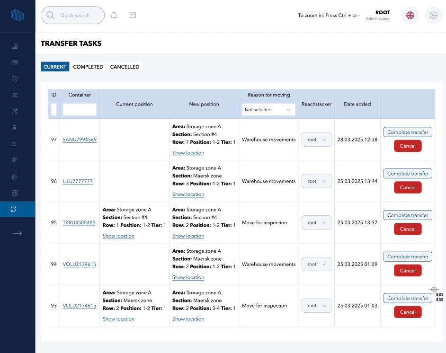This screenshot has width=446, height=353.
Task: Open reachstacker dropdown for task 95
Action: 316,222
